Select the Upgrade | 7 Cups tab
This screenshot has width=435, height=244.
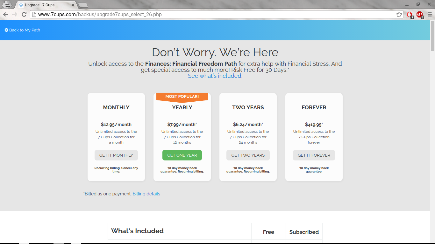click(44, 5)
